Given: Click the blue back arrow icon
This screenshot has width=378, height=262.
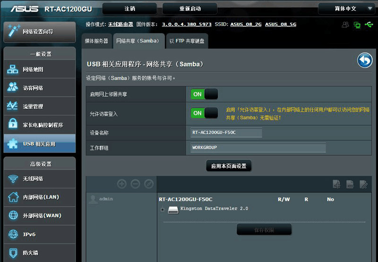Looking at the screenshot, I should pyautogui.click(x=364, y=60).
